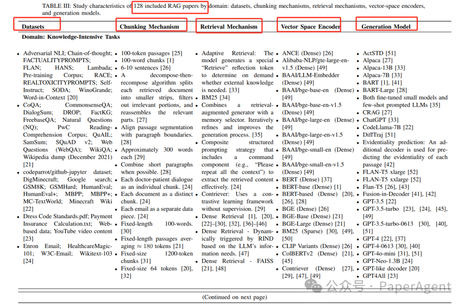This screenshot has width=466, height=305.
Task: Select "Composite structured prompting strategy" entry
Action: (237, 165)
